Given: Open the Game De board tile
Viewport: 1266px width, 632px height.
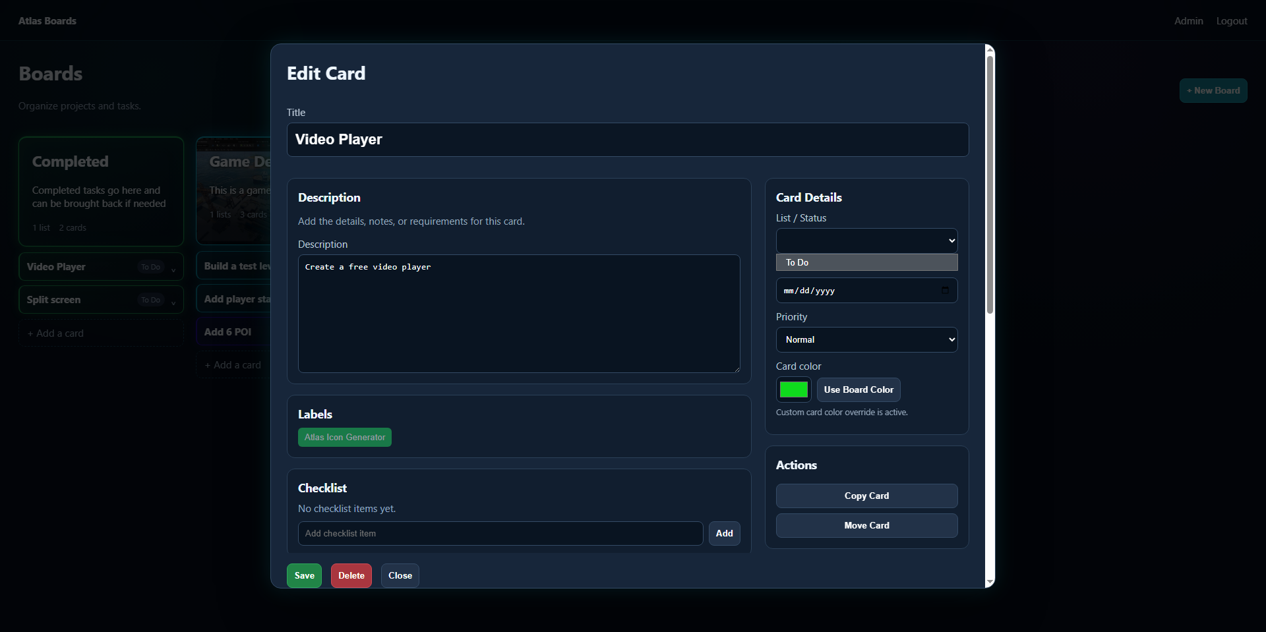Looking at the screenshot, I should (233, 192).
